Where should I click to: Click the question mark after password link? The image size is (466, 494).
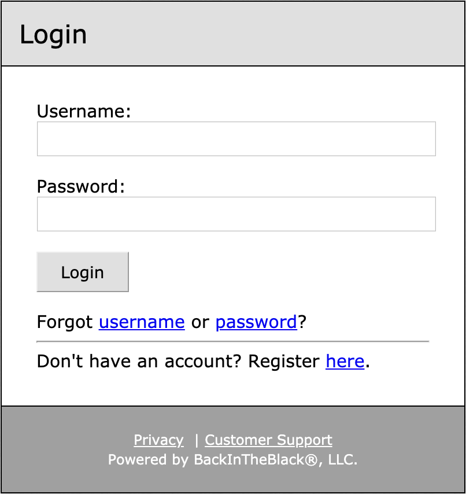(302, 322)
